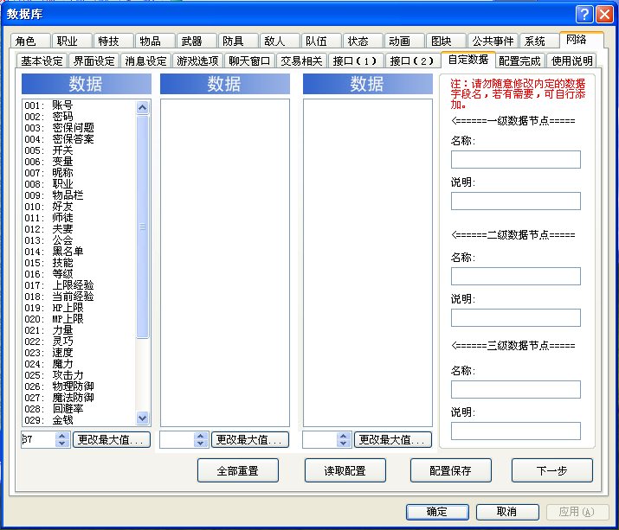Select list row 025: 攻击力

click(79, 375)
